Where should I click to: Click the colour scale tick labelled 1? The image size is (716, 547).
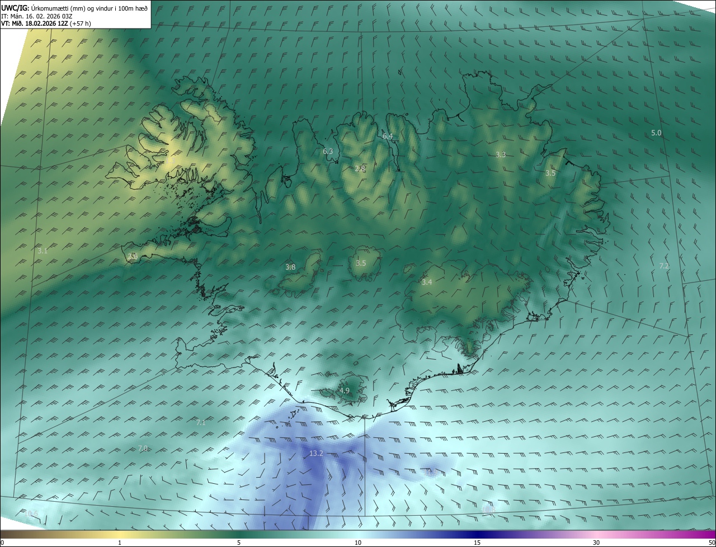pyautogui.click(x=120, y=543)
